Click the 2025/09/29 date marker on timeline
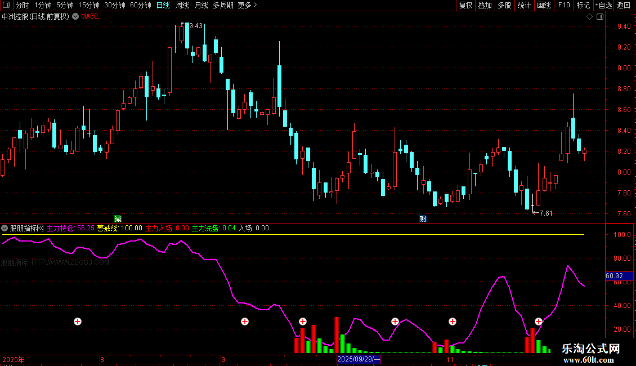Screen dimensions: 636x366 click(x=359, y=359)
